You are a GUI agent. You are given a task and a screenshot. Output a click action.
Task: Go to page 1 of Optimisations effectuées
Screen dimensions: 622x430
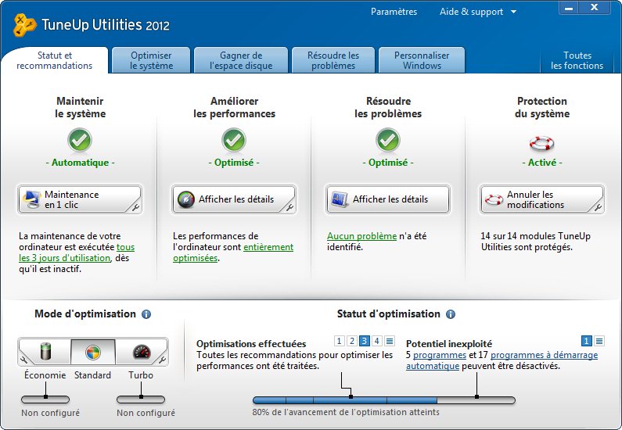(339, 341)
